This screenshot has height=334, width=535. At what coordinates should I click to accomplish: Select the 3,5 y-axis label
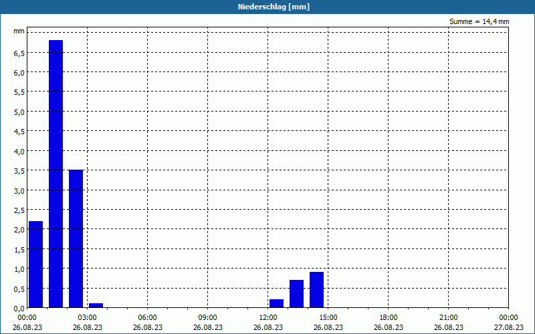pos(19,170)
